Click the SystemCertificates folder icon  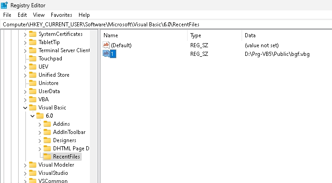[33, 34]
